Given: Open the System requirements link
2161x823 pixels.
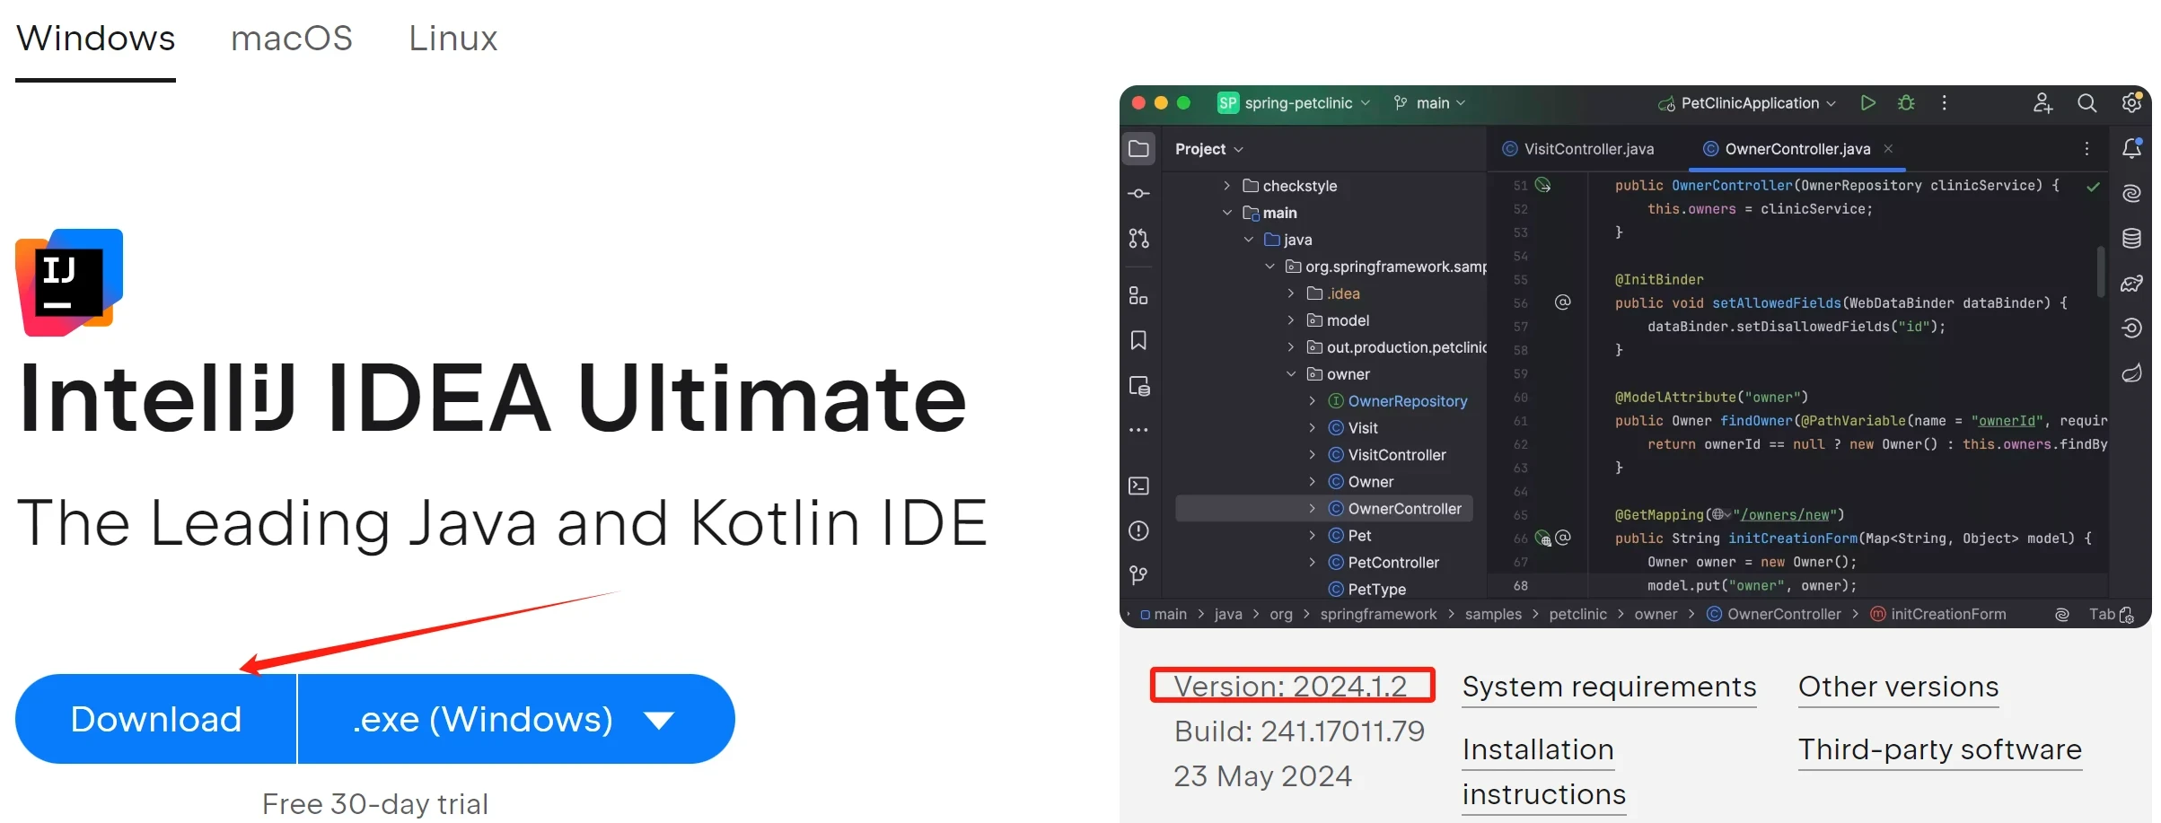Looking at the screenshot, I should click(x=1608, y=687).
